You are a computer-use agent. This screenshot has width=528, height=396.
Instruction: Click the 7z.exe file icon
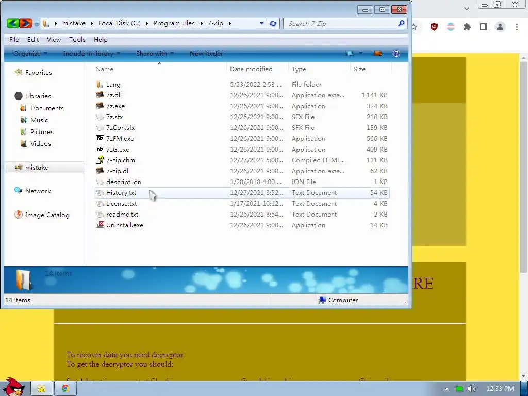click(x=100, y=106)
